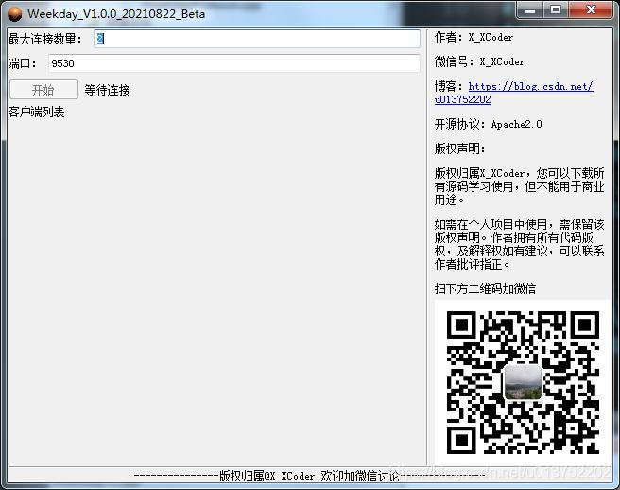Click the 开始 button

coord(43,90)
